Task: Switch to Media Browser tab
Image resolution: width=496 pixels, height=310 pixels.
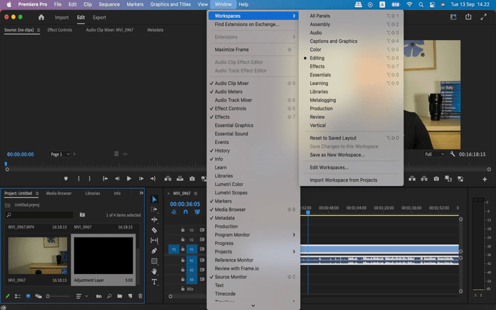Action: (59, 193)
